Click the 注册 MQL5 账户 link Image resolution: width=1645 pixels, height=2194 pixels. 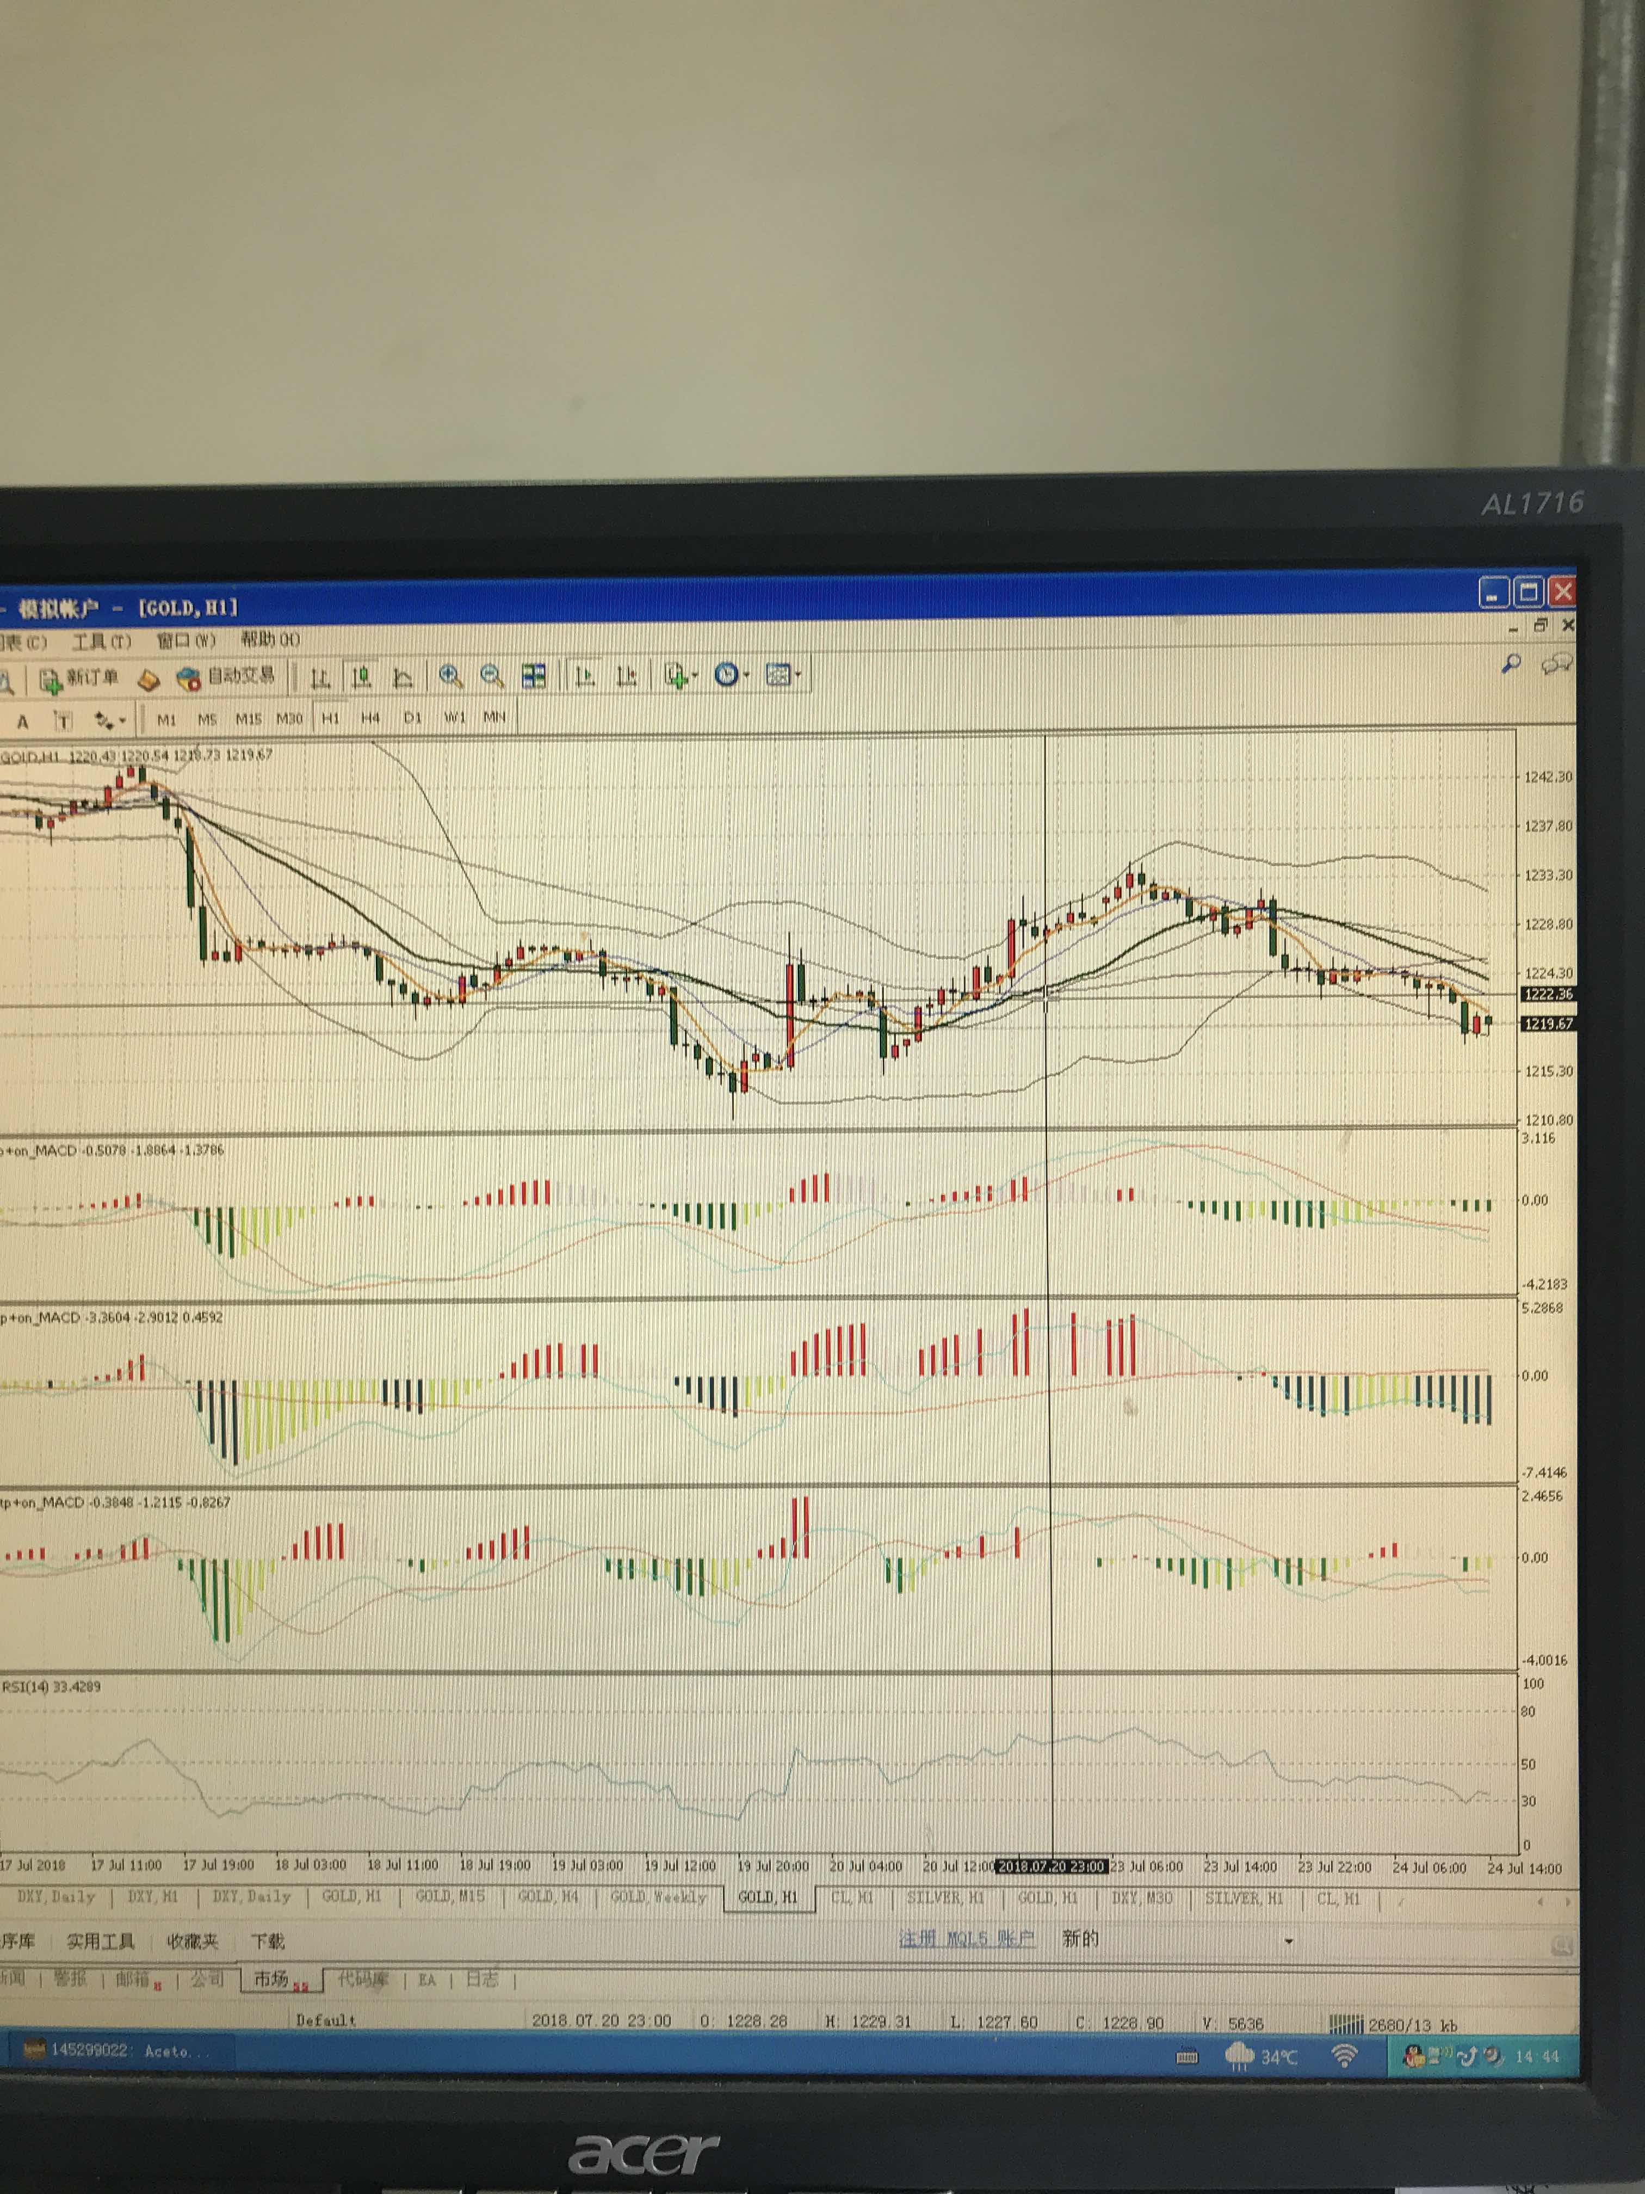pyautogui.click(x=966, y=1938)
